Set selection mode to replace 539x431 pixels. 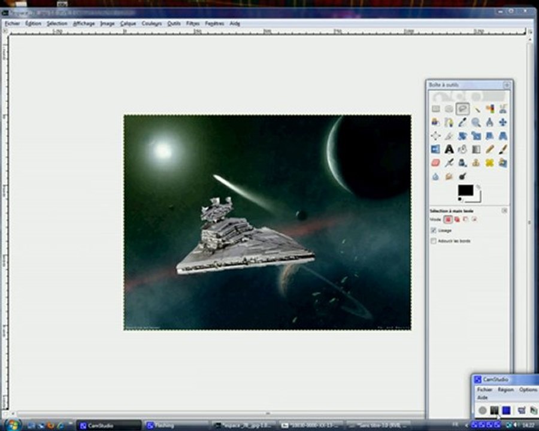point(448,219)
